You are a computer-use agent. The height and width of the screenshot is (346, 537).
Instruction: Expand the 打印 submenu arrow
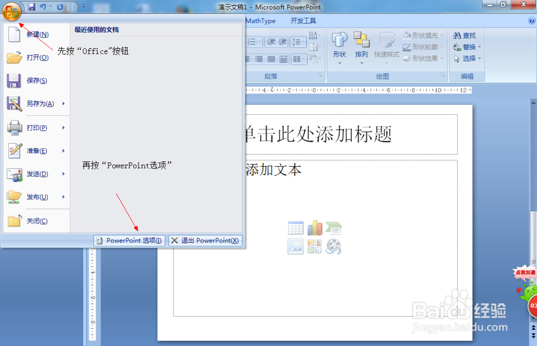[63, 128]
